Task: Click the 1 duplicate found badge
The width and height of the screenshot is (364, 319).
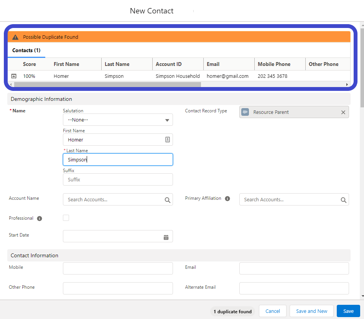Action: [x=232, y=312]
